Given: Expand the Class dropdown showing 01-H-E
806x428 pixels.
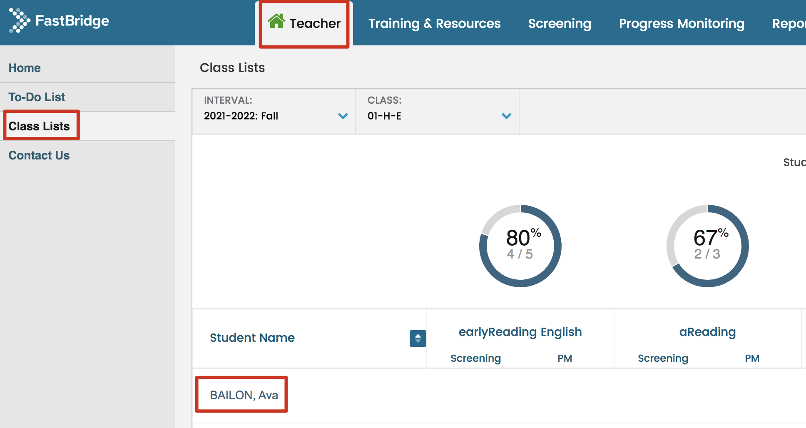Looking at the screenshot, I should [x=438, y=111].
